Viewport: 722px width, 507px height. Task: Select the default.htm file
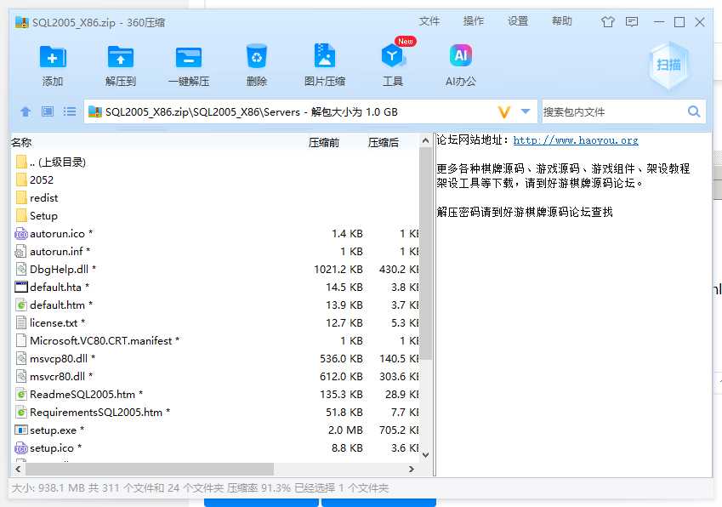pos(215,305)
